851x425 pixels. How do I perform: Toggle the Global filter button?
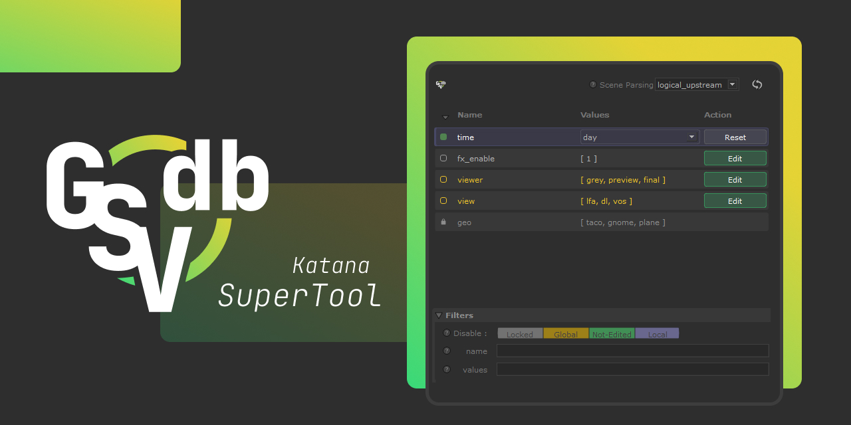pyautogui.click(x=566, y=334)
